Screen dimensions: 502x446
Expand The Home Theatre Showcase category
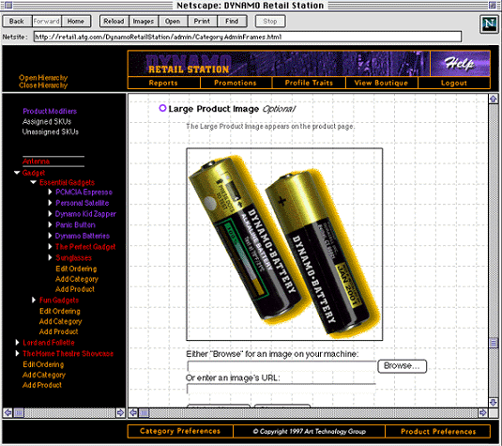(17, 353)
